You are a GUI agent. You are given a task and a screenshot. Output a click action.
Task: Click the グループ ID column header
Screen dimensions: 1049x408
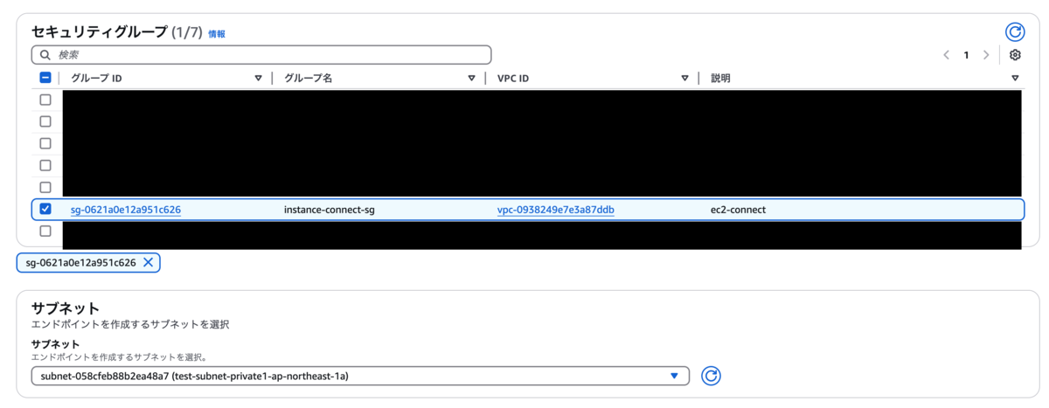coord(96,79)
